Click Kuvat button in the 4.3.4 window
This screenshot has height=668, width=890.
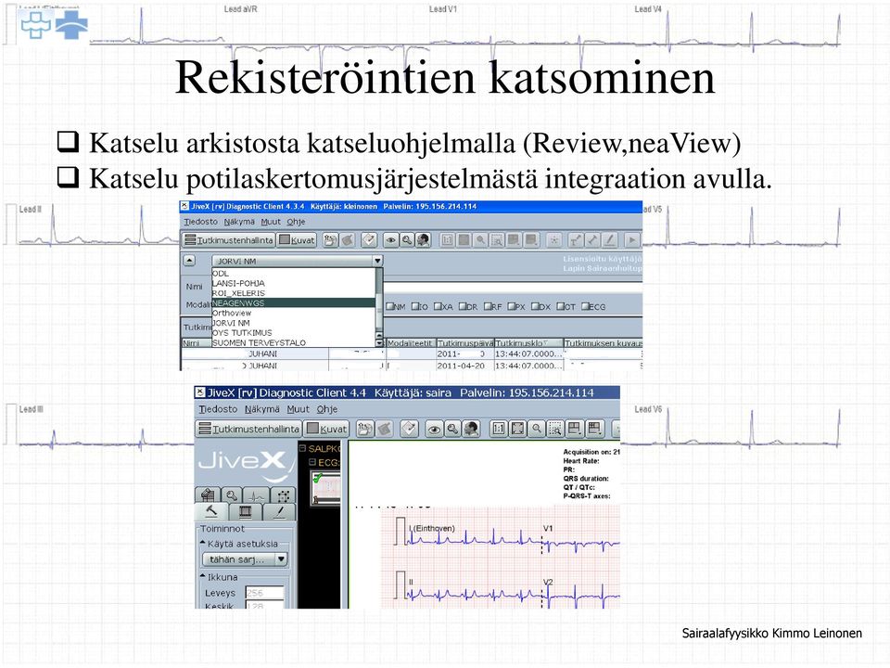point(297,240)
